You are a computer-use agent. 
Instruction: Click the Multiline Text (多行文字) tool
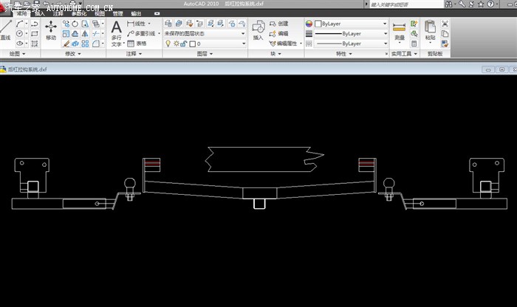coord(117,32)
